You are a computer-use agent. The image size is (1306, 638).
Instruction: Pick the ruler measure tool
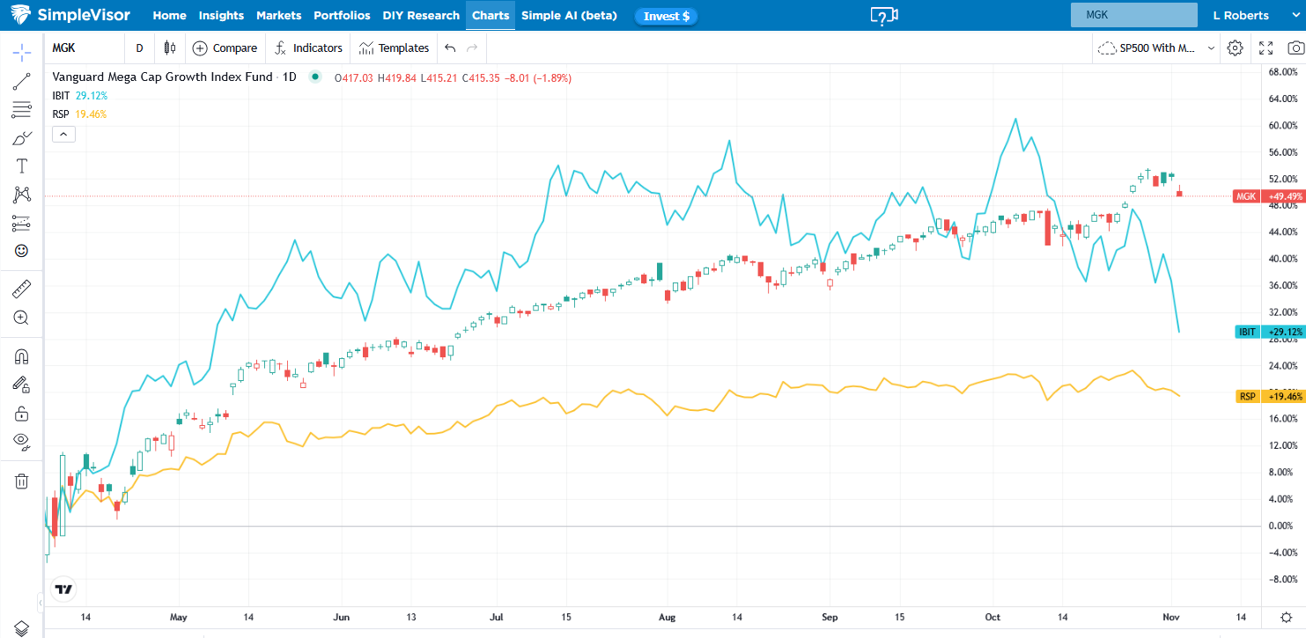tap(22, 289)
